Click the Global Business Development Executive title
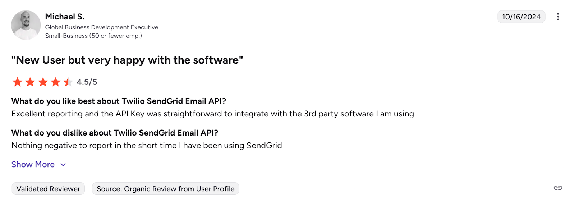575x206 pixels. click(101, 27)
